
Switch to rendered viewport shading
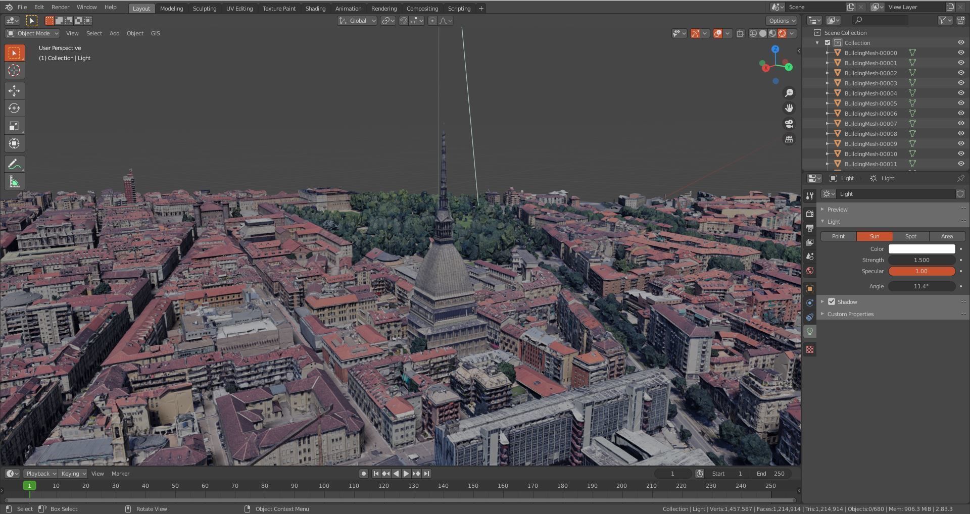click(782, 33)
